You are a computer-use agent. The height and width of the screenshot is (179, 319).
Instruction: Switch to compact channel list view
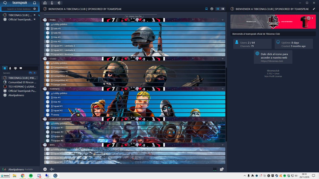pyautogui.click(x=218, y=9)
